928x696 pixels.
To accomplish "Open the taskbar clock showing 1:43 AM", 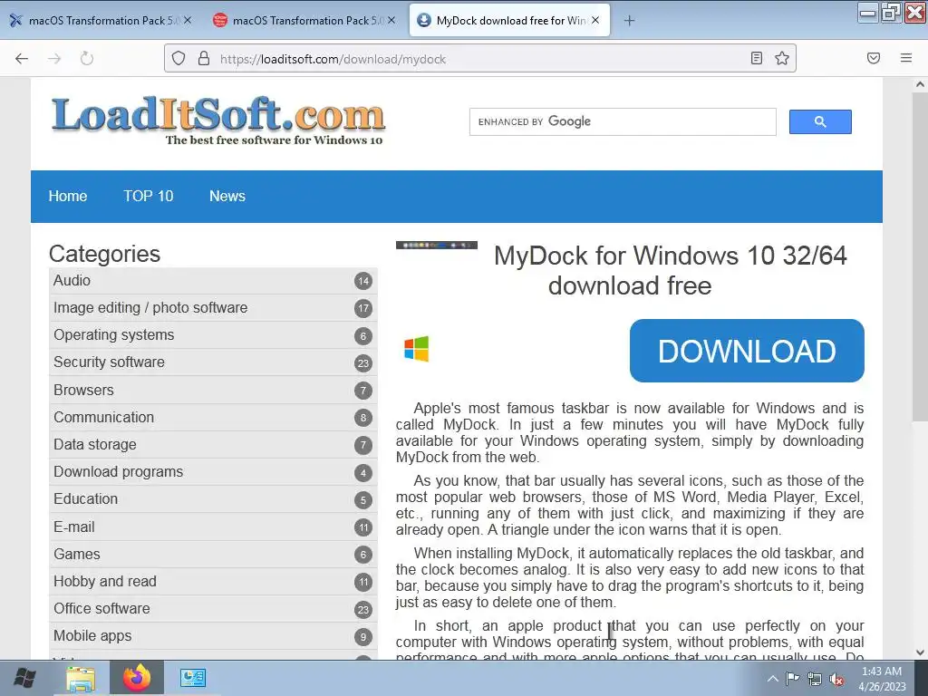I will click(882, 679).
